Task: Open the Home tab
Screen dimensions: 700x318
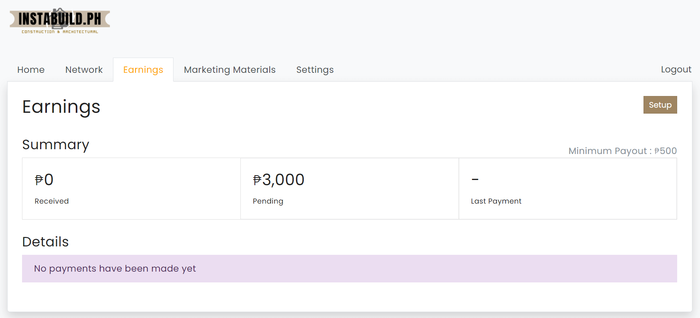Action: click(31, 70)
